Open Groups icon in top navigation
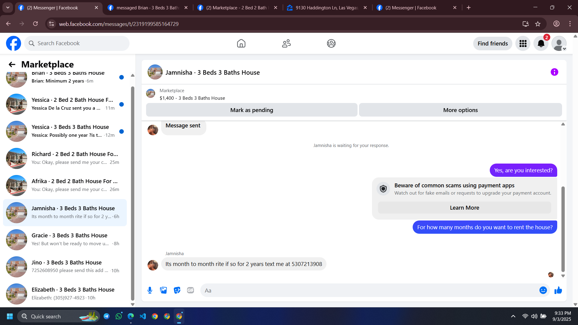Image resolution: width=578 pixels, height=325 pixels. click(331, 43)
